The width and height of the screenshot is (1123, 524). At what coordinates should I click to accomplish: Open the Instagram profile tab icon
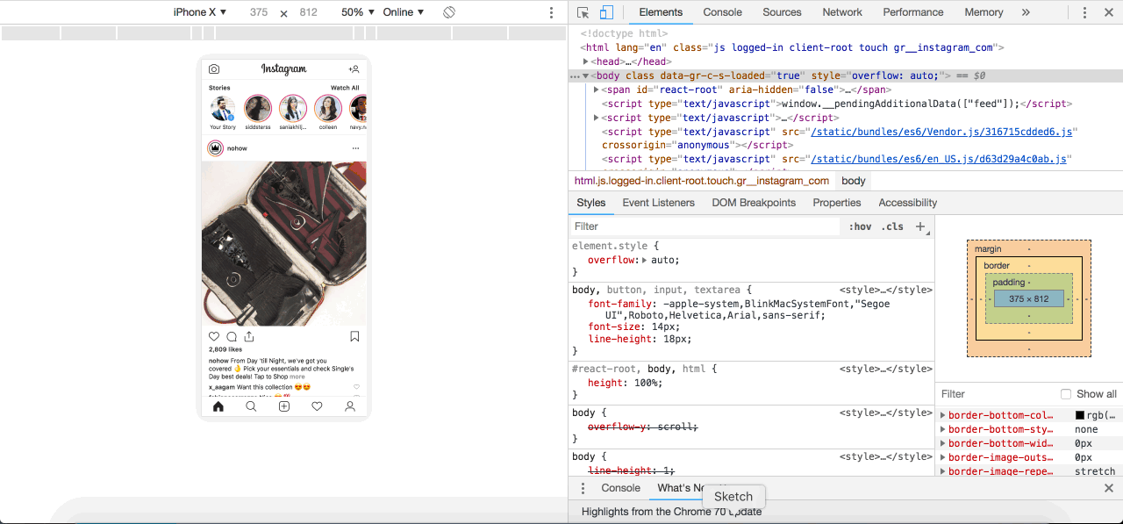(x=350, y=406)
